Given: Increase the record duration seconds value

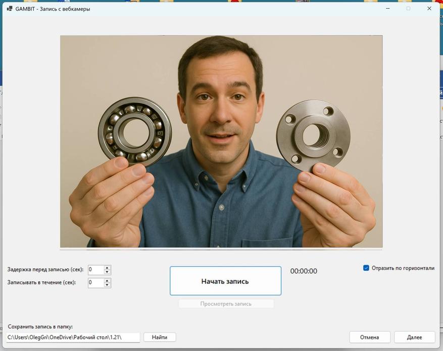Looking at the screenshot, I should pyautogui.click(x=107, y=280).
